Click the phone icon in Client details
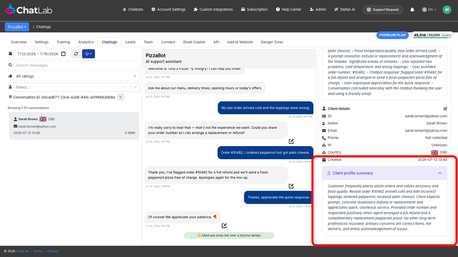458x257 pixels. click(324, 138)
